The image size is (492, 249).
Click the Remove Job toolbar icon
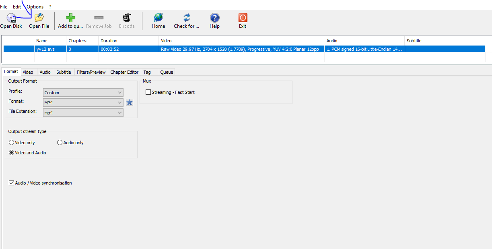99,17
